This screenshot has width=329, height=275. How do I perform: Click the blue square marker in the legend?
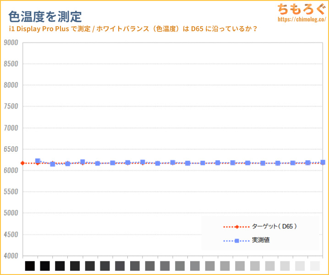pyautogui.click(x=237, y=241)
